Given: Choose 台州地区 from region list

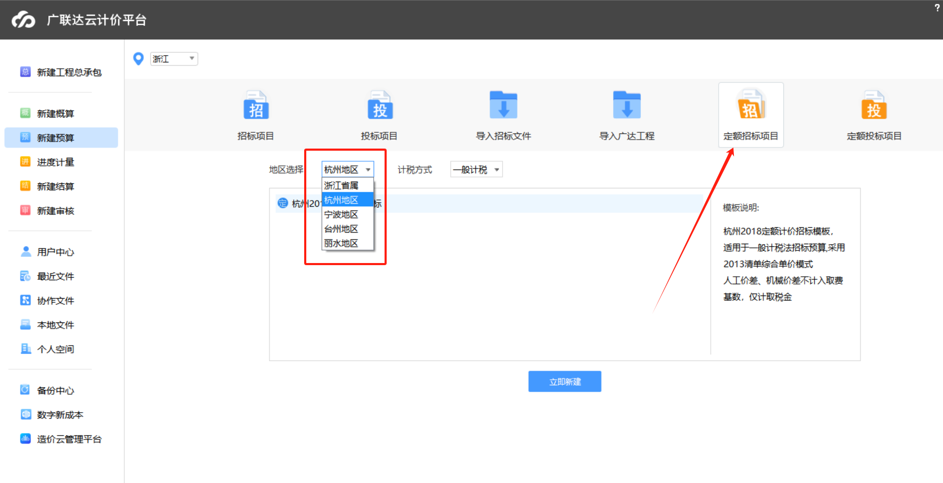Looking at the screenshot, I should click(348, 229).
